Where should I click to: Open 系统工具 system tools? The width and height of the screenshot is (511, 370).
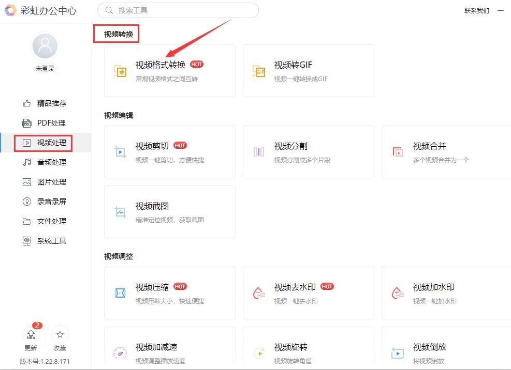point(51,241)
